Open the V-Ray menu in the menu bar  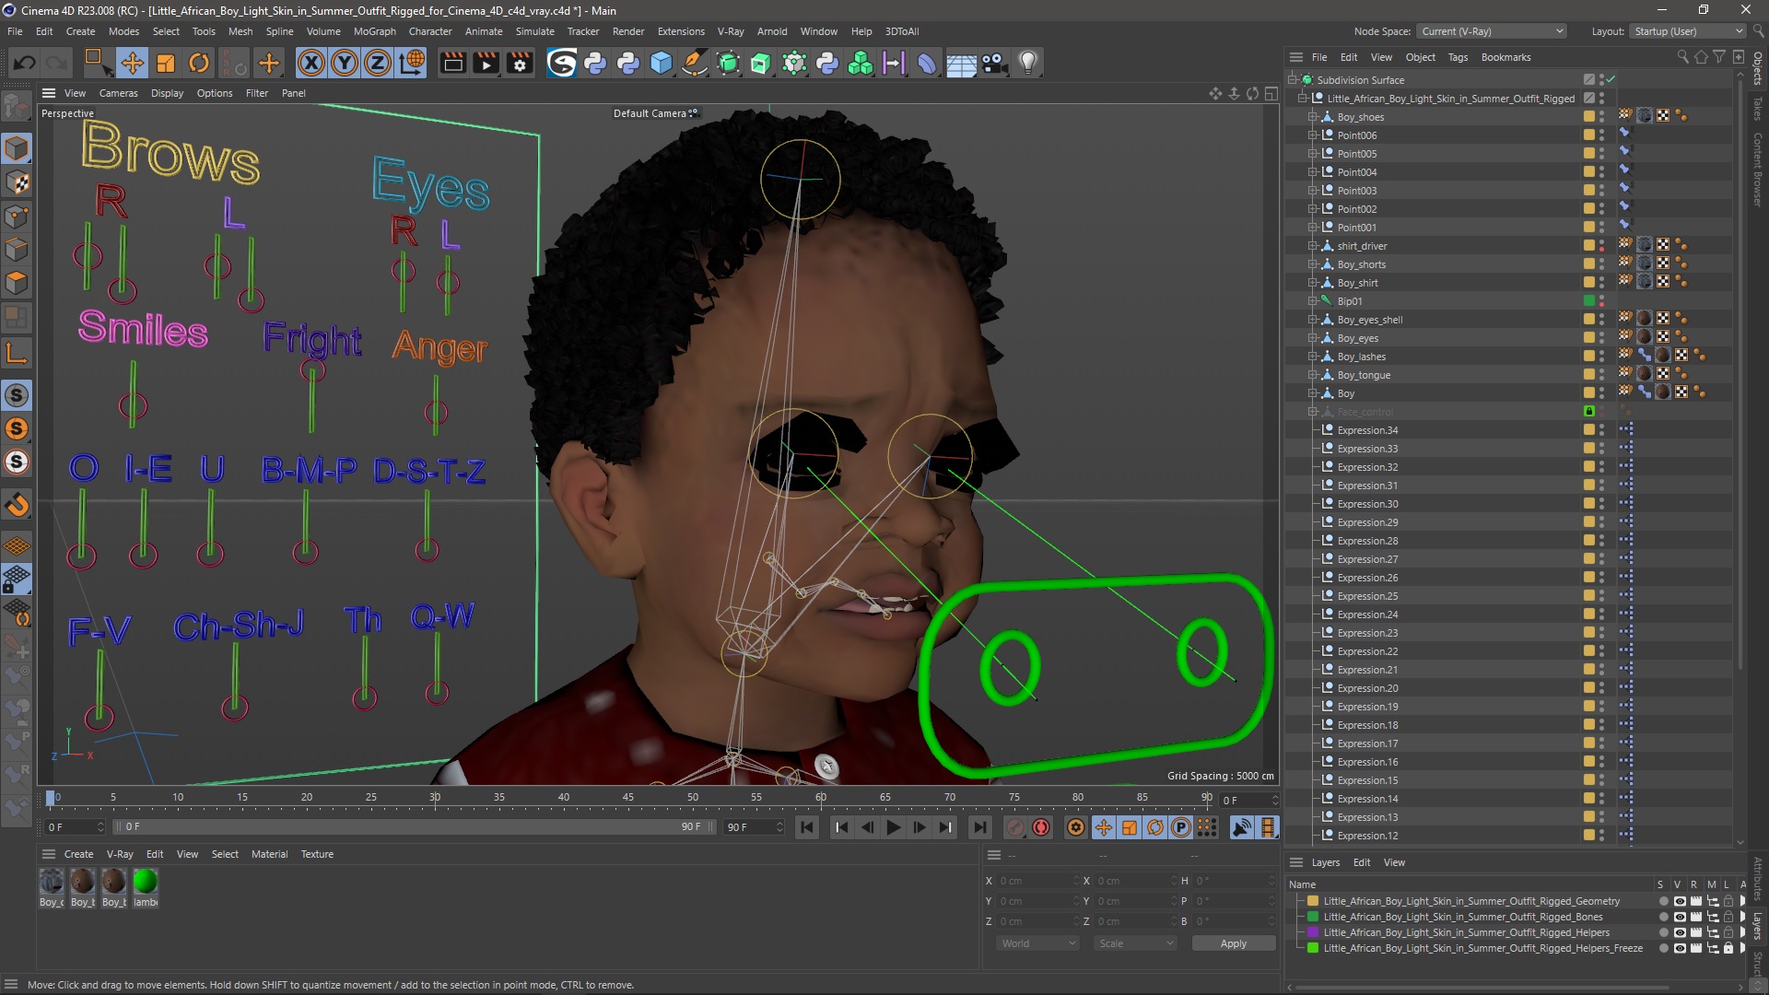pos(731,31)
